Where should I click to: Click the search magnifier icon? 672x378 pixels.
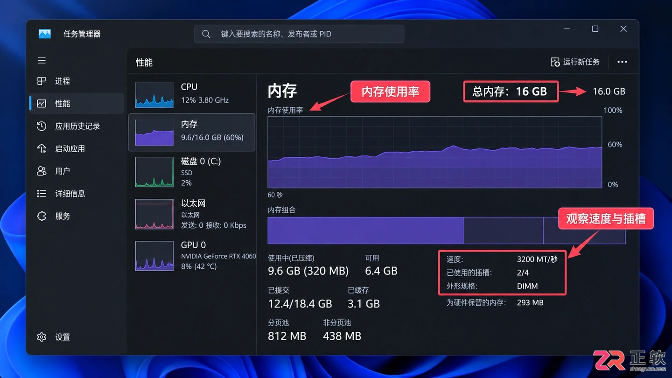(206, 34)
